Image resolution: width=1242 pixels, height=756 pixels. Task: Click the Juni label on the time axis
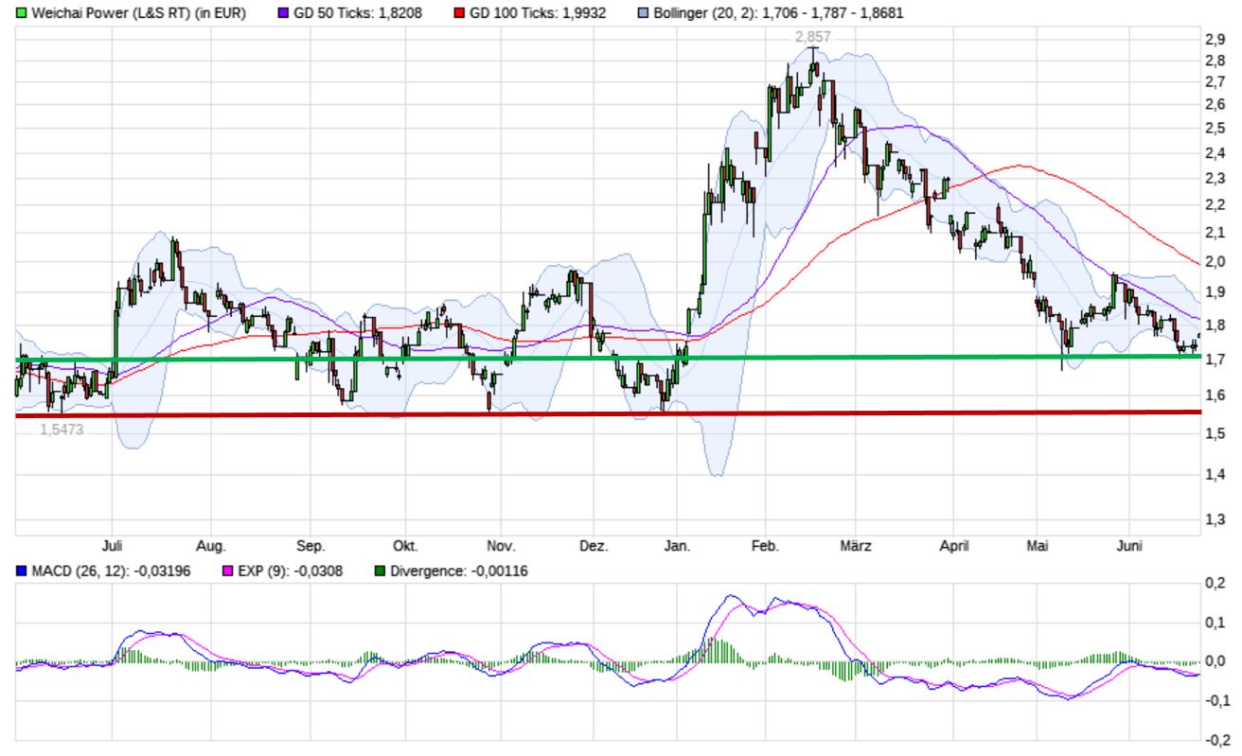point(1129,546)
